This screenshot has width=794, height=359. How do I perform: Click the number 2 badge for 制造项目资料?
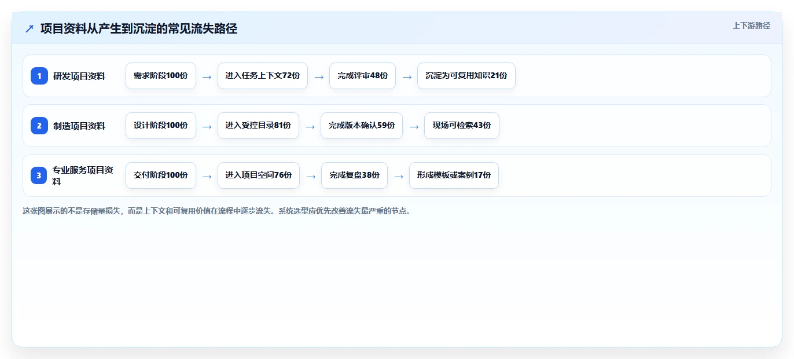pyautogui.click(x=39, y=126)
